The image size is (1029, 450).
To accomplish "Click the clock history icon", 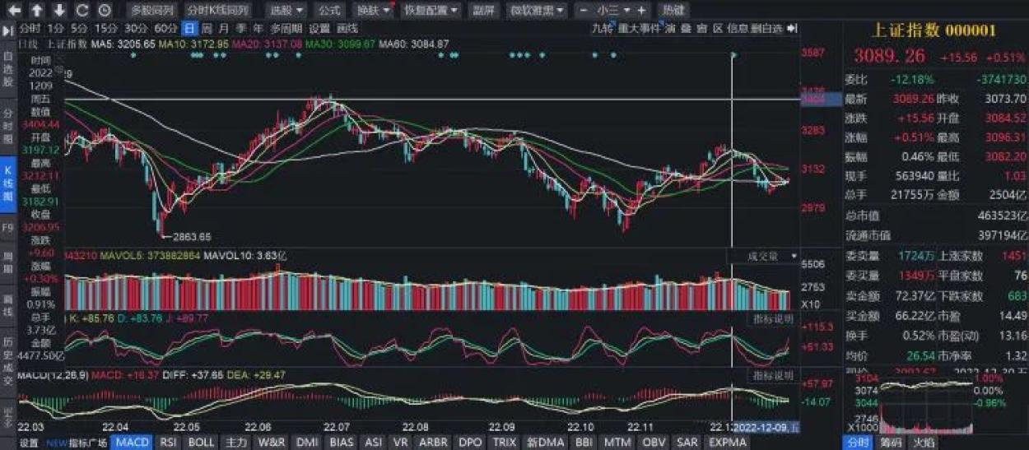I will point(104,11).
